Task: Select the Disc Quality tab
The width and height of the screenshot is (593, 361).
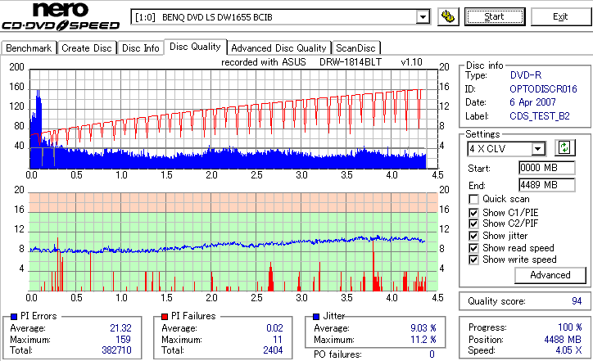Action: coord(195,47)
